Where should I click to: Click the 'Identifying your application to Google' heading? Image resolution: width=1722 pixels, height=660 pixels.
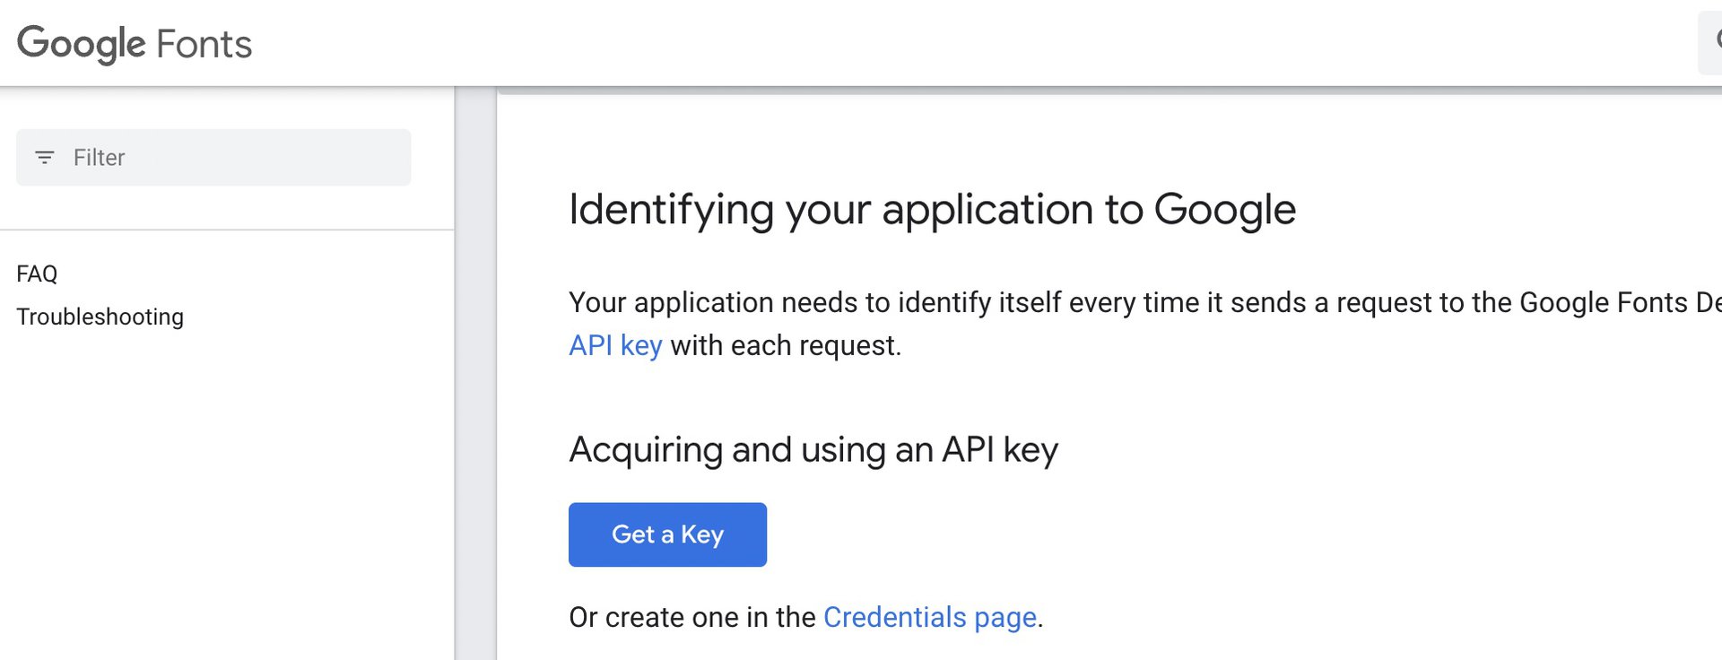pos(932,210)
